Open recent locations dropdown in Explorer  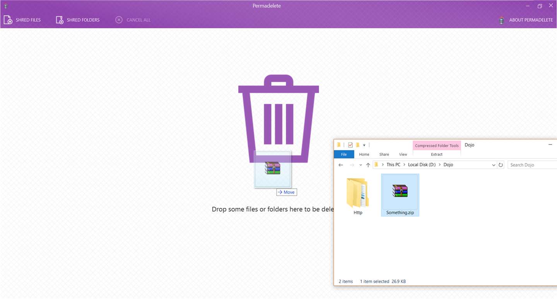pyautogui.click(x=361, y=165)
